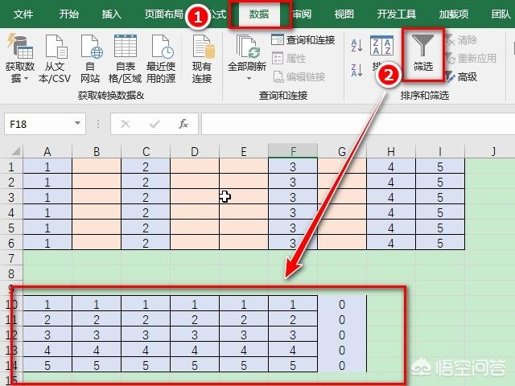The height and width of the screenshot is (386, 515).
Task: Open the Name Box dropdown arrow
Action: [x=77, y=123]
